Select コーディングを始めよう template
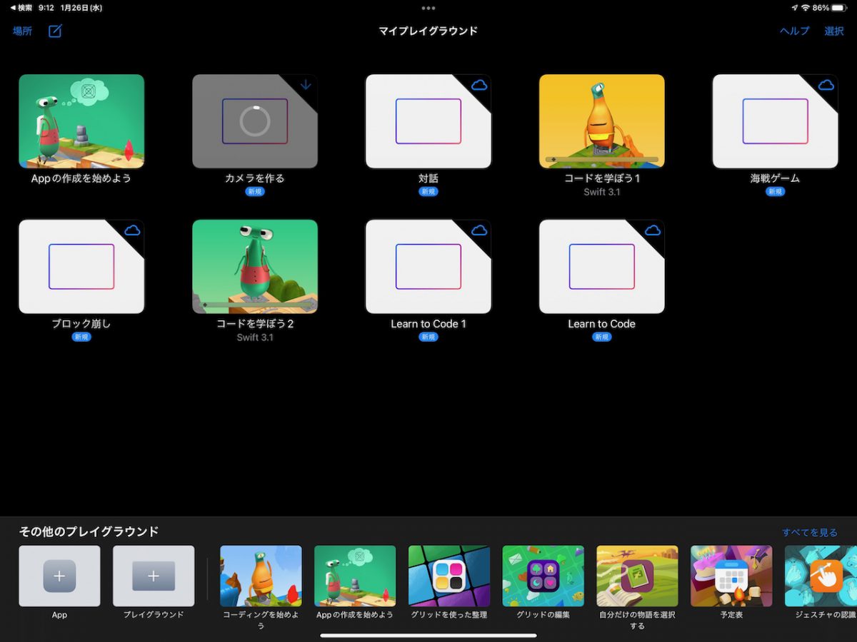857x642 pixels. [x=261, y=576]
